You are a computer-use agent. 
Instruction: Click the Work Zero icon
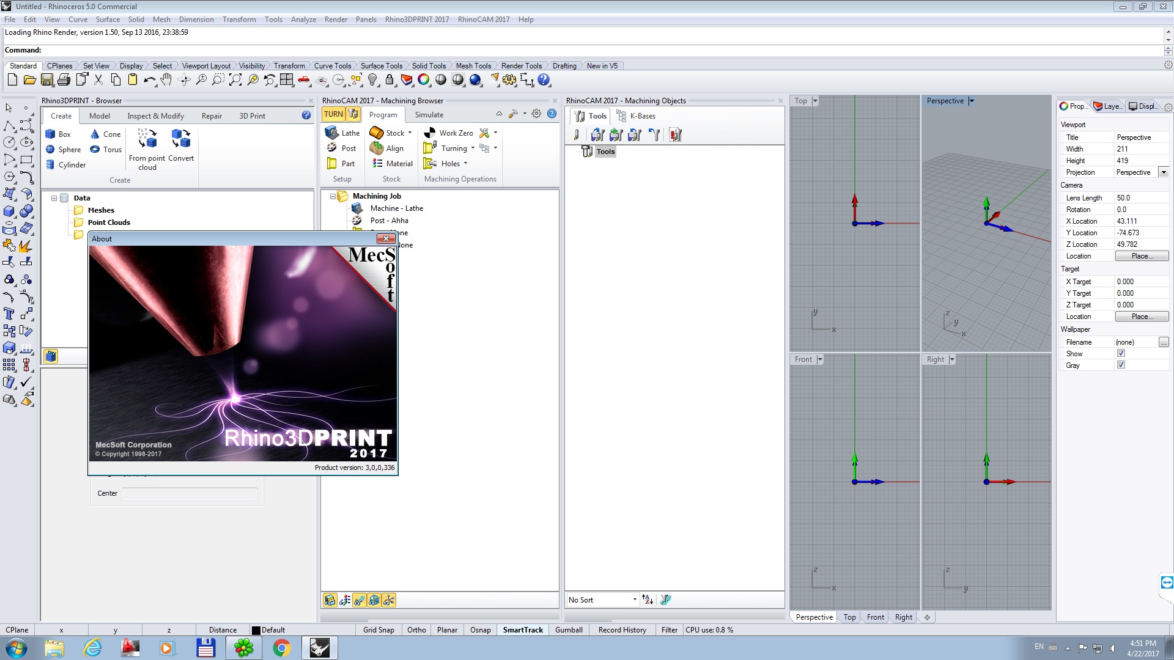tap(448, 133)
